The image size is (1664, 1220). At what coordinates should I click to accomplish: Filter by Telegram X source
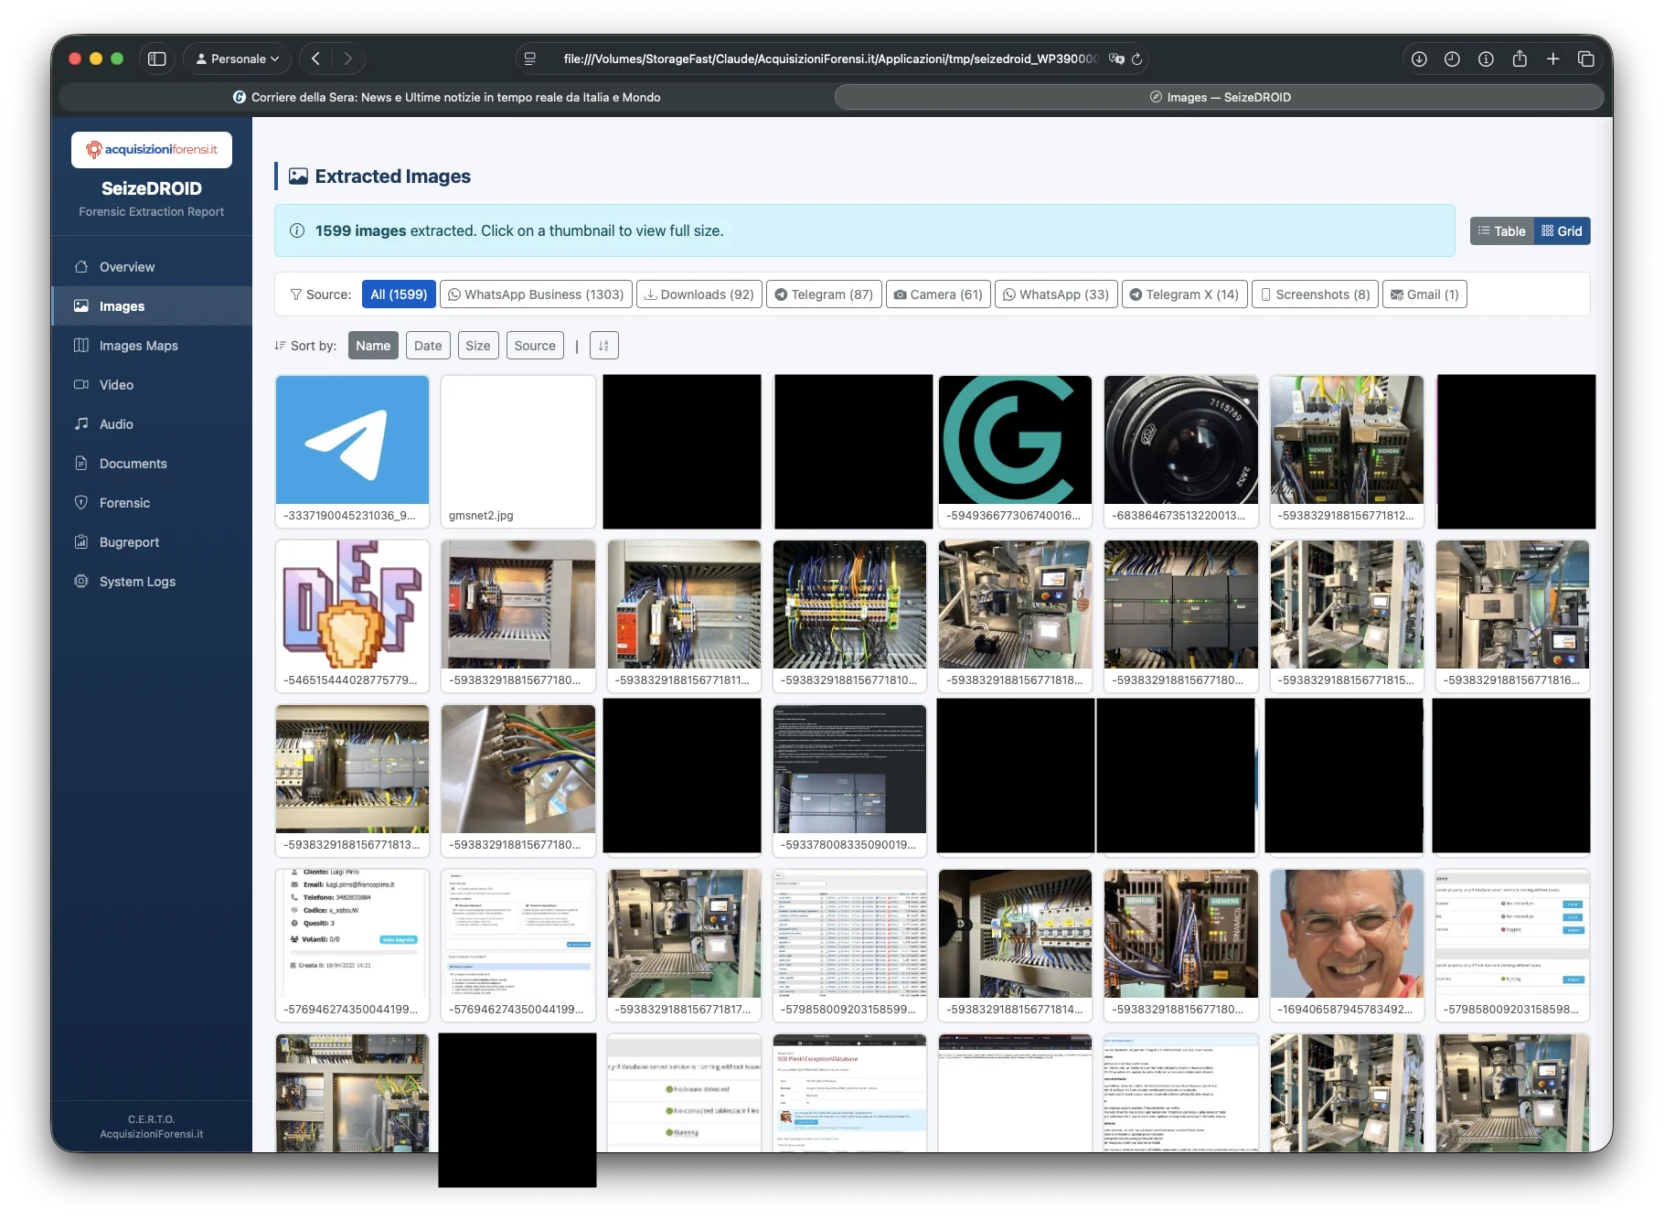(x=1184, y=294)
